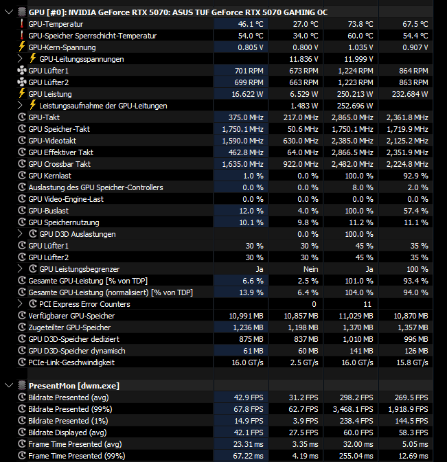Viewport: 447px width, 462px height.
Task: Expand GPU Leistungsbegrenzer subgroup
Action: [20, 269]
